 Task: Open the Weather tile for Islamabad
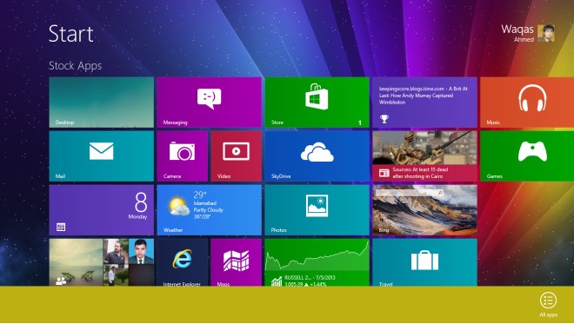click(x=209, y=210)
